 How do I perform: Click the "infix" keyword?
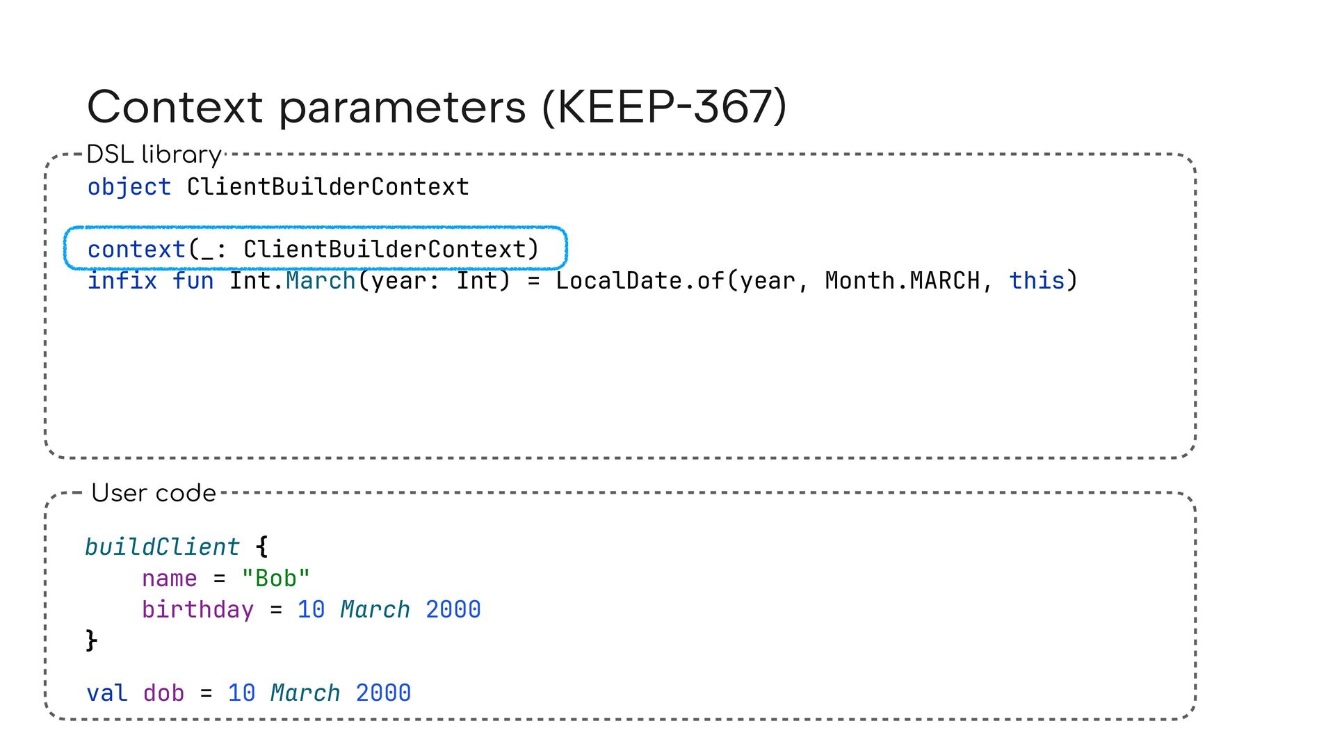(x=122, y=280)
